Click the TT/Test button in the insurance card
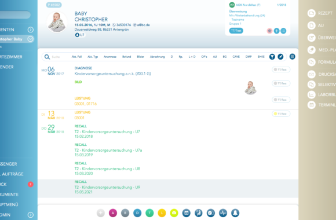This screenshot has width=336, height=220. tap(236, 31)
